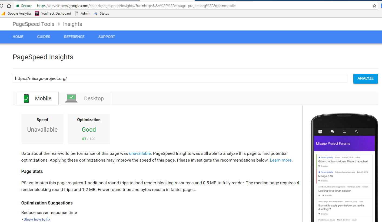Click the URL input field for analysis
382x222 pixels.
coord(180,78)
